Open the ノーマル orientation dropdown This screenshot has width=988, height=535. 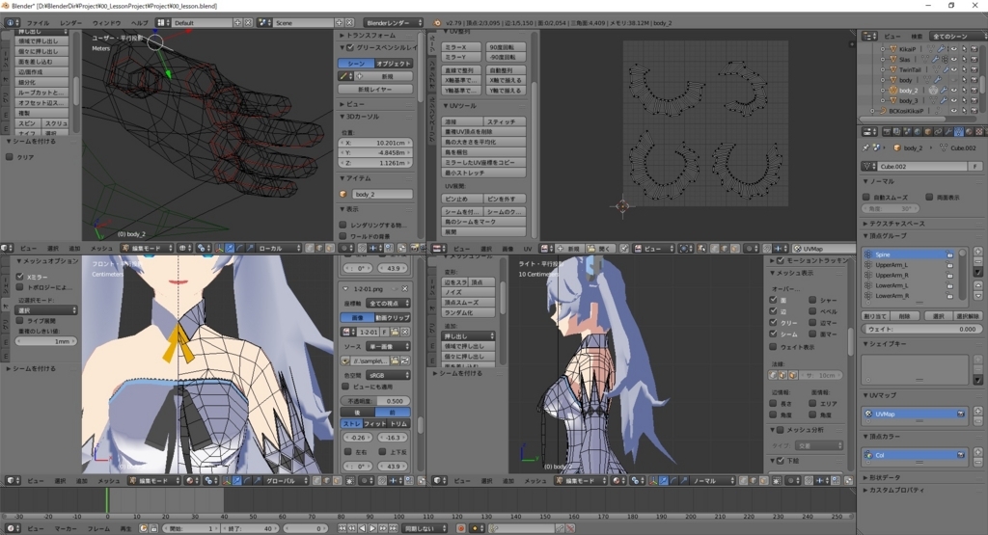pos(711,480)
